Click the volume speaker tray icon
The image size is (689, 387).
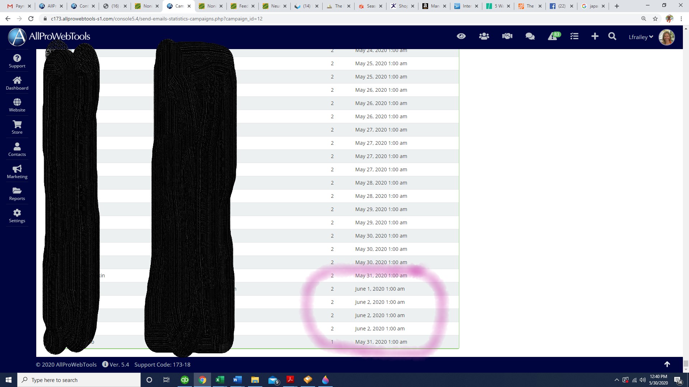coord(643,380)
